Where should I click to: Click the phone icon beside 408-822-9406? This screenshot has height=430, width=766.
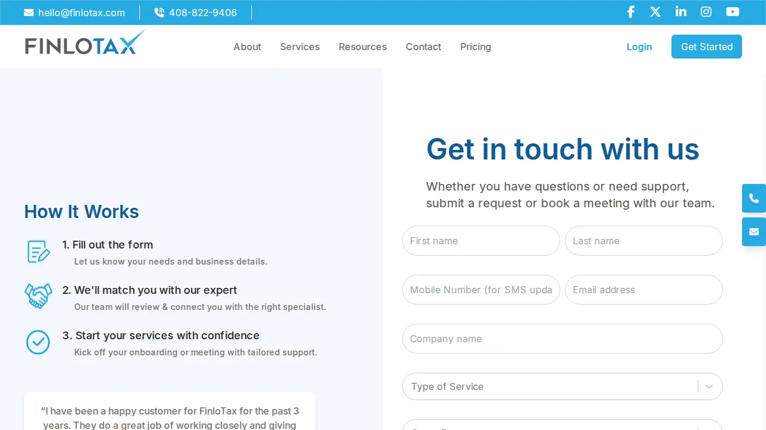click(159, 13)
